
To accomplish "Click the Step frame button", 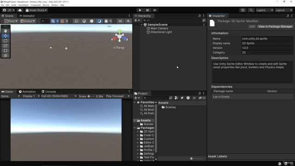I will (155, 10).
